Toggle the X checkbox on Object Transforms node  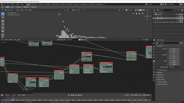click(x=150, y=51)
